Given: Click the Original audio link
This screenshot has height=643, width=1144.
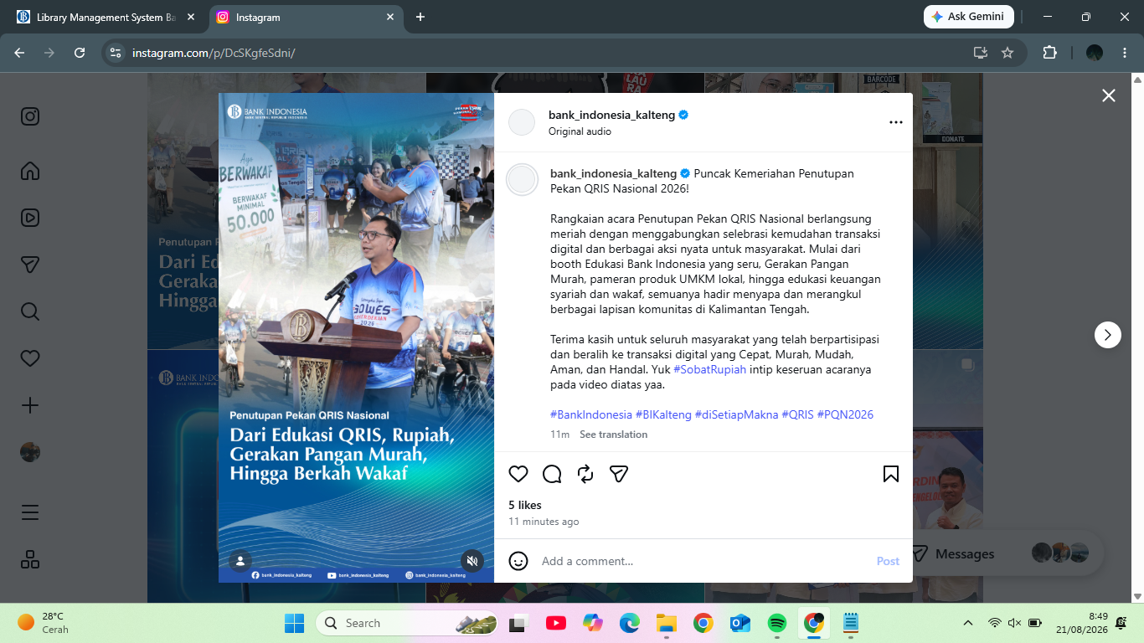Looking at the screenshot, I should pos(580,131).
